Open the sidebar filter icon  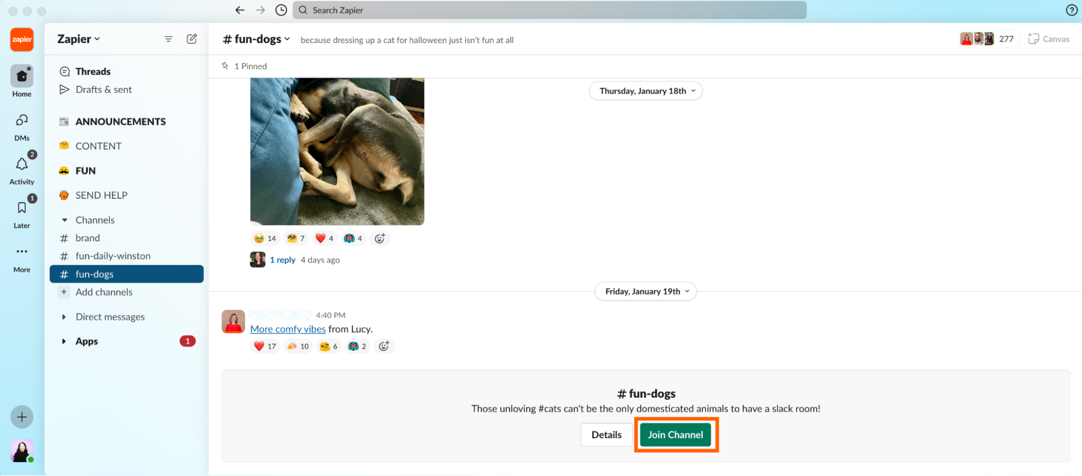point(168,39)
